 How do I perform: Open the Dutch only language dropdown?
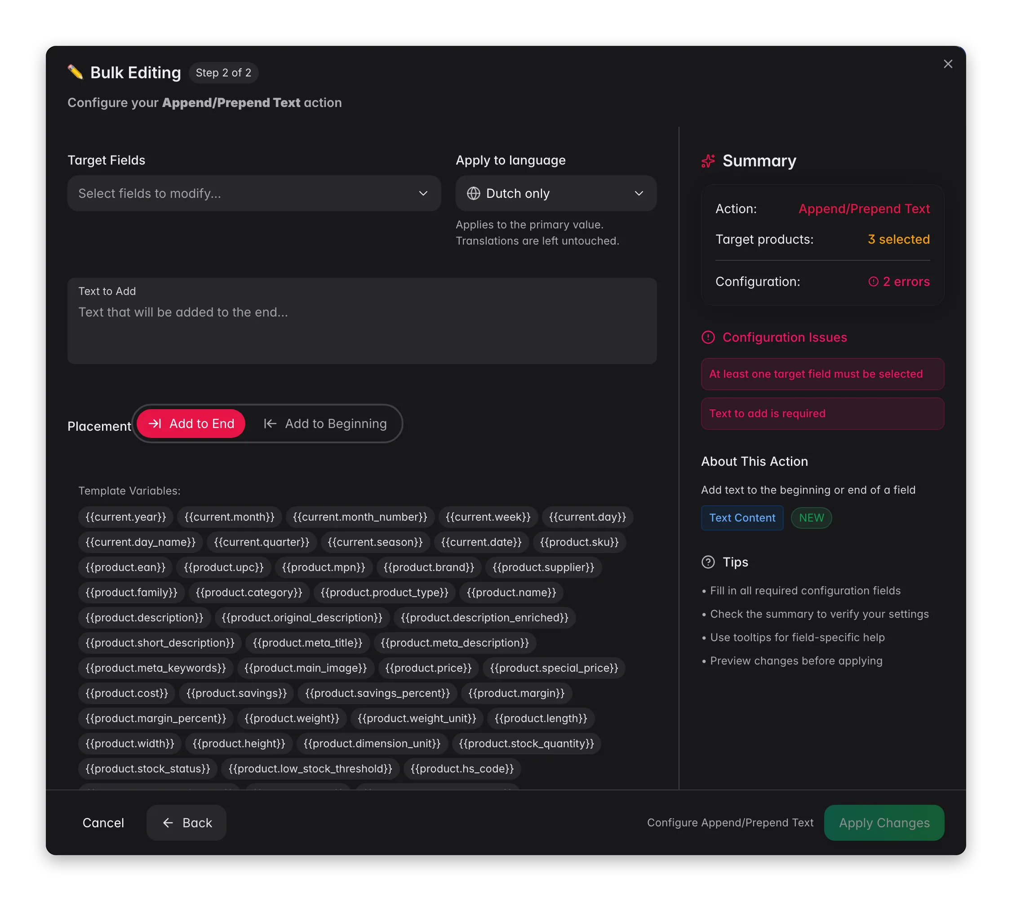click(556, 193)
